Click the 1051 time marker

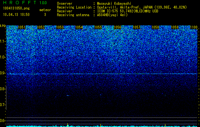(22, 27)
